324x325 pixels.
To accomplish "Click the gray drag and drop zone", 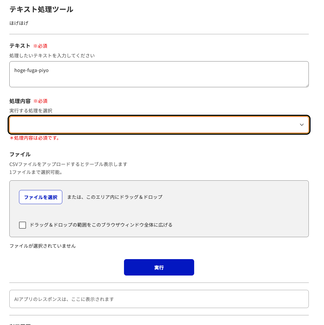I will (x=159, y=208).
